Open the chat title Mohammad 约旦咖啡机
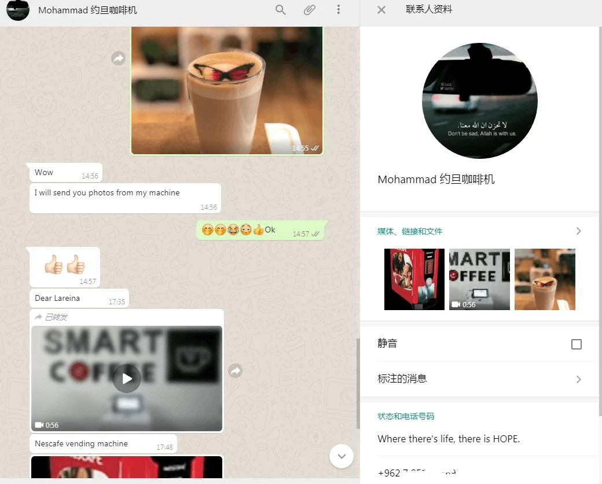Screen dimensions: 602x484 pos(87,10)
